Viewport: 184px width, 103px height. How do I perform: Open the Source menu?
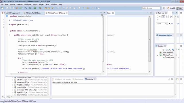[12, 5]
